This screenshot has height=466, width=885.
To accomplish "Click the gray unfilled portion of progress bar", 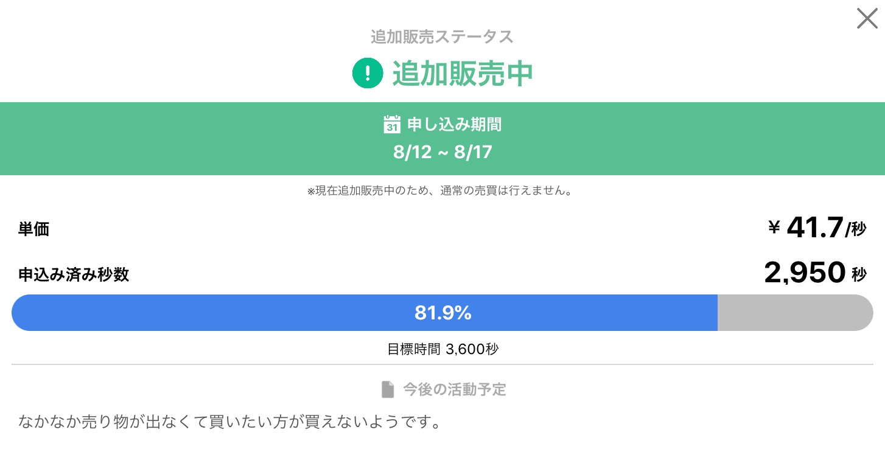I will [796, 313].
